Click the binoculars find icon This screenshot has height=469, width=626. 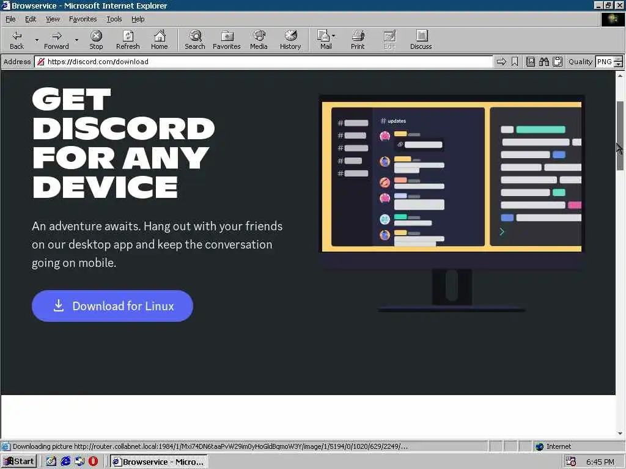(544, 62)
